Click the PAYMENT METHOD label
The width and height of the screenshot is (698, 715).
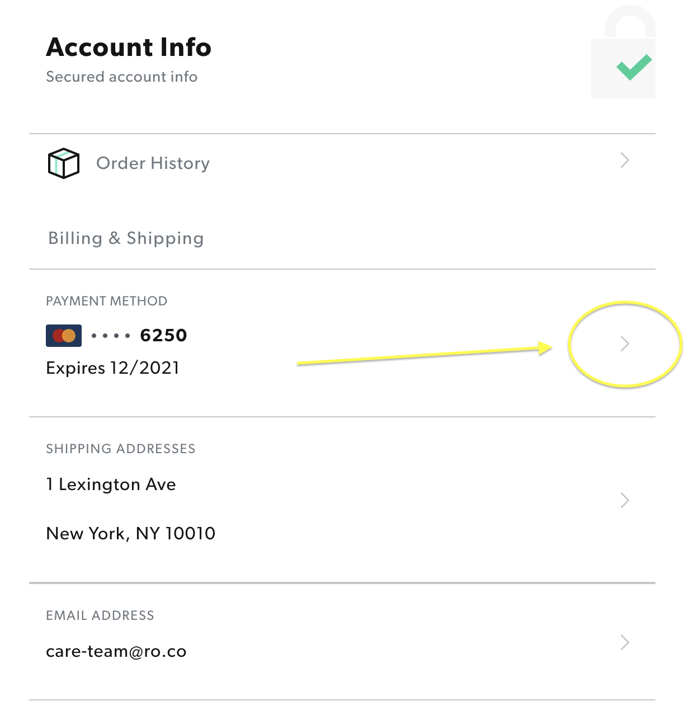(106, 301)
